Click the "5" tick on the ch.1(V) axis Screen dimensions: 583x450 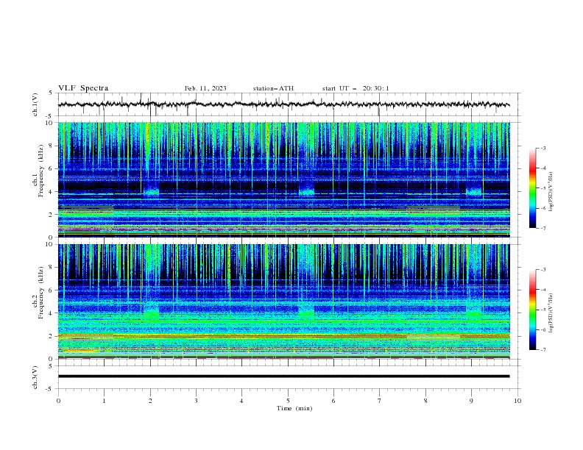[x=52, y=93]
